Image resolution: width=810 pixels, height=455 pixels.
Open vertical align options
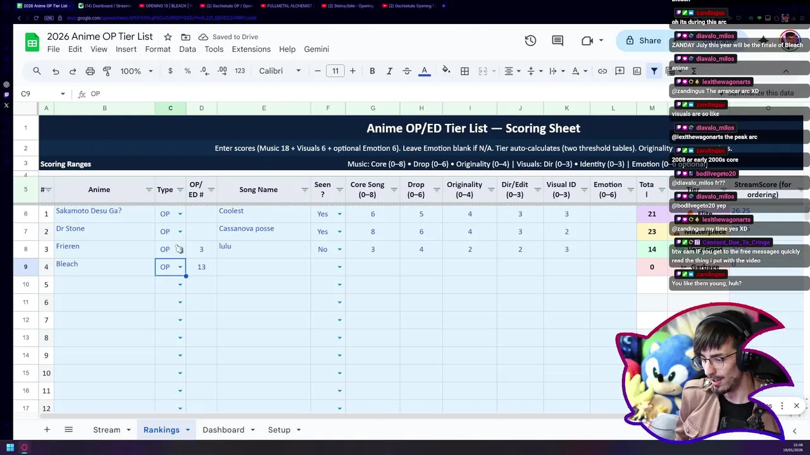tap(533, 71)
